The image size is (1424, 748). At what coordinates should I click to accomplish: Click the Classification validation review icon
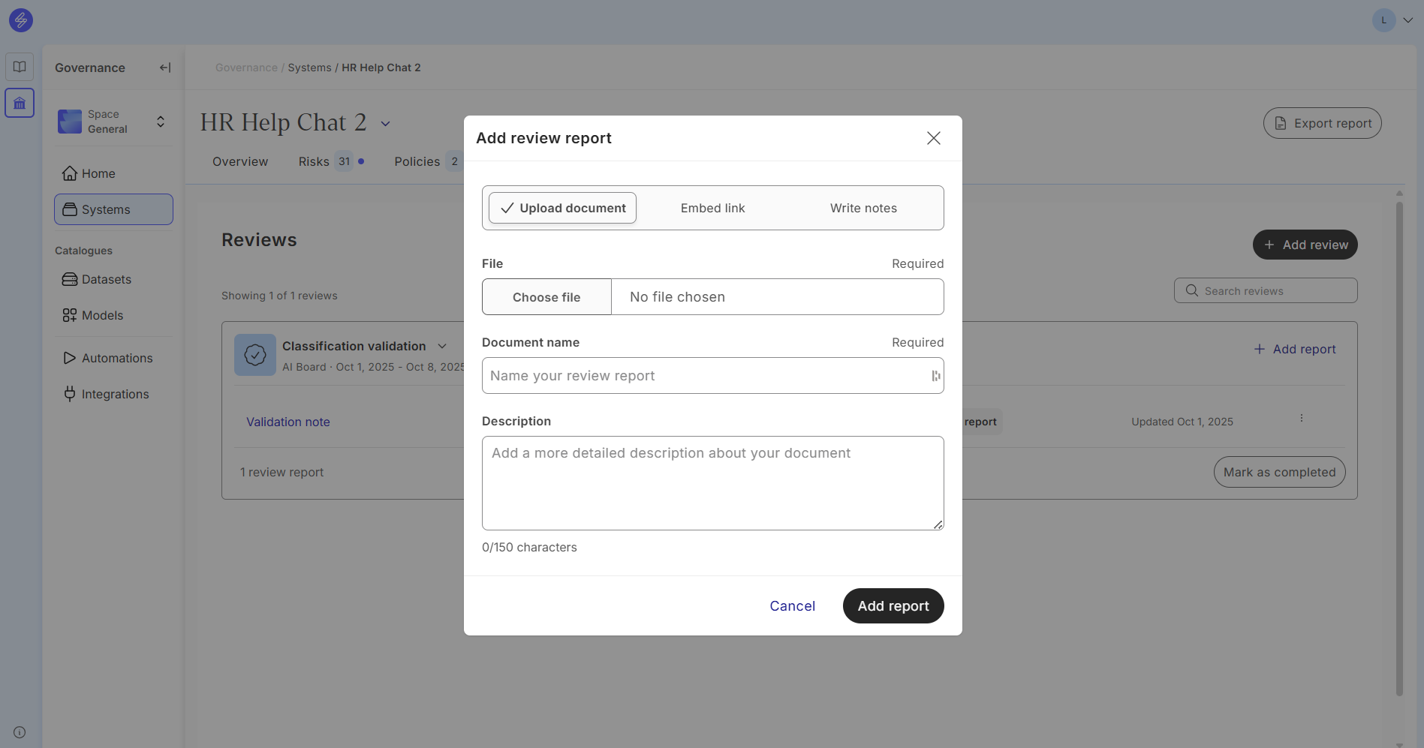coord(255,355)
